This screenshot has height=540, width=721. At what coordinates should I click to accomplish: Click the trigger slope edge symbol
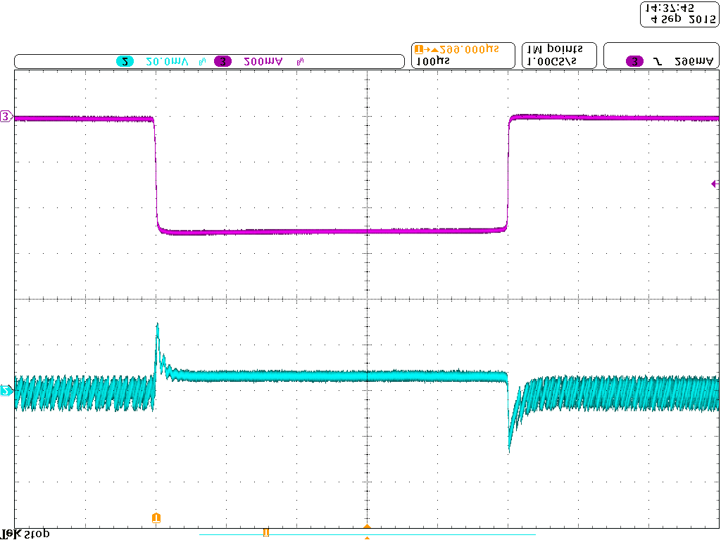(657, 62)
